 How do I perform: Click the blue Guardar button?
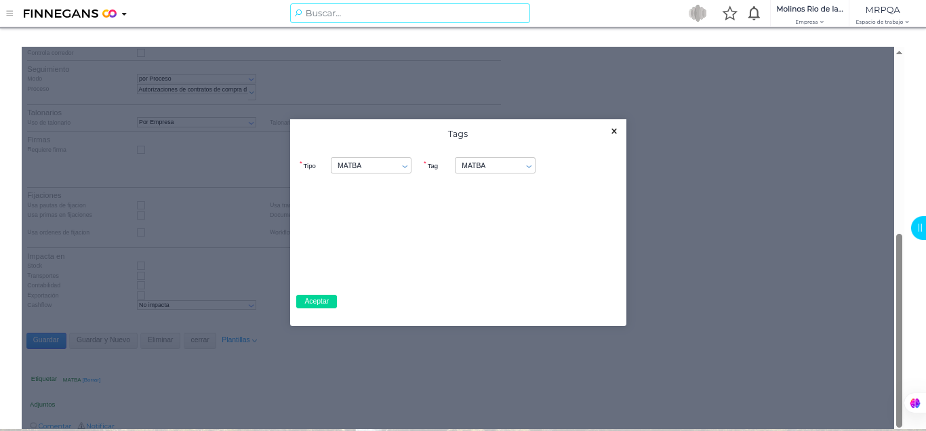tap(46, 340)
